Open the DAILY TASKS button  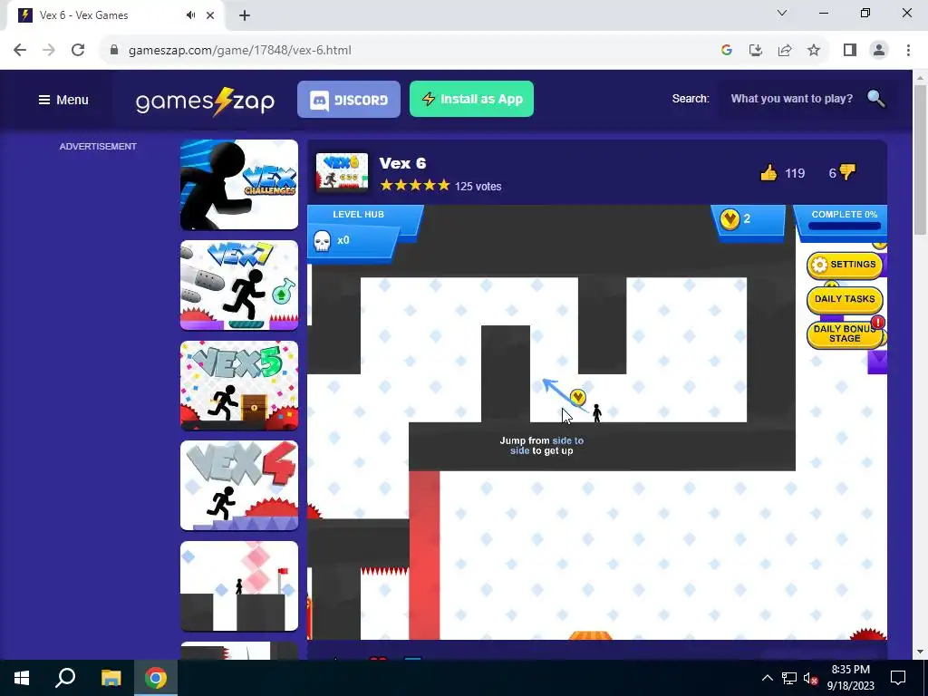tap(845, 299)
